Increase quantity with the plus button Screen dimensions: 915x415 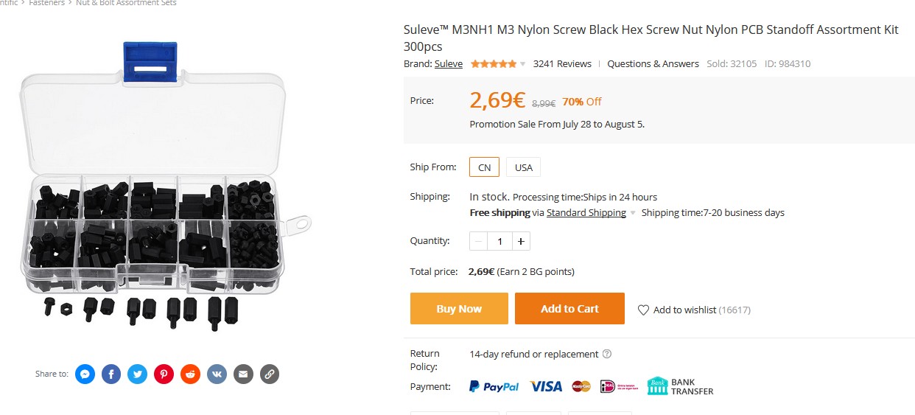(x=521, y=241)
